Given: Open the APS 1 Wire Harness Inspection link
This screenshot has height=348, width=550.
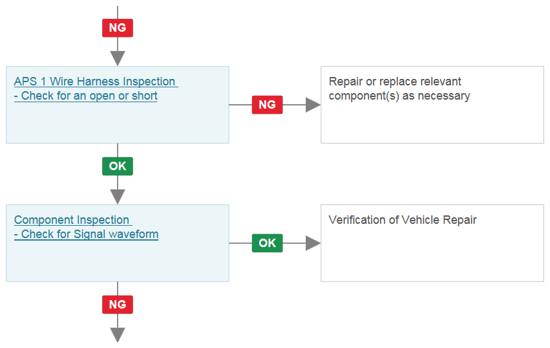Looking at the screenshot, I should click(96, 82).
